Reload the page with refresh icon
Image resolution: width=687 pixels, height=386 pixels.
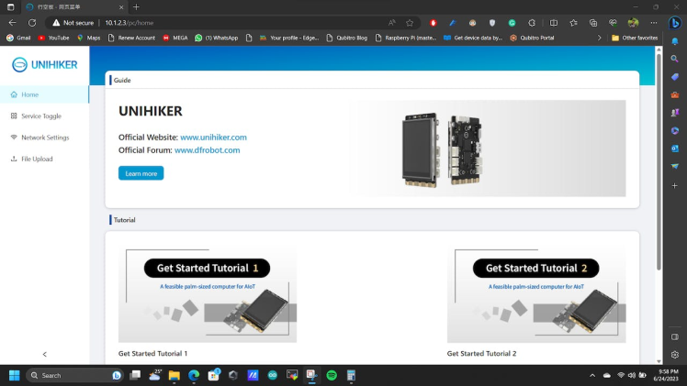[x=32, y=23]
